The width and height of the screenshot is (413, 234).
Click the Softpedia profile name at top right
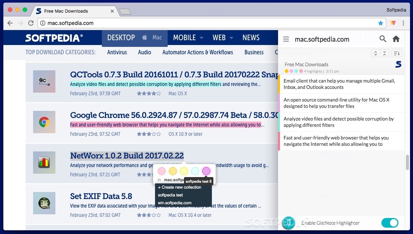point(396,10)
